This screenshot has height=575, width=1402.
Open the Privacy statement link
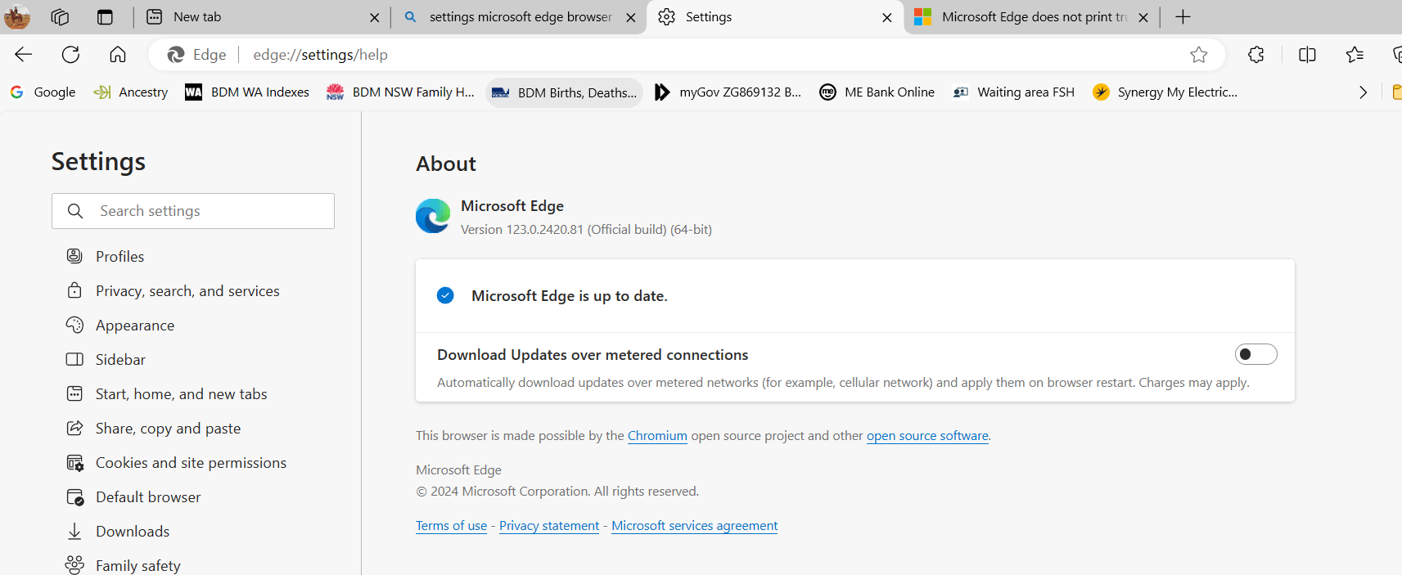click(x=549, y=526)
